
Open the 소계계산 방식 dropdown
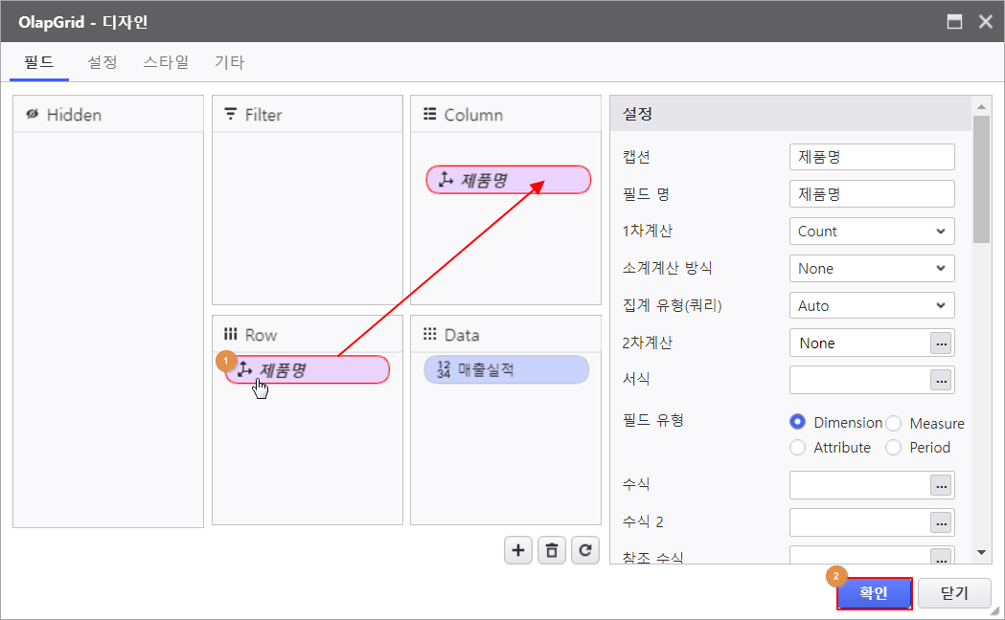[x=872, y=269]
